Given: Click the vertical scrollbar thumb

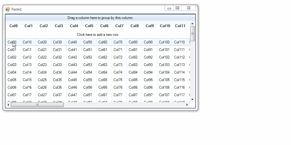Looking at the screenshot, I should 192,33.
